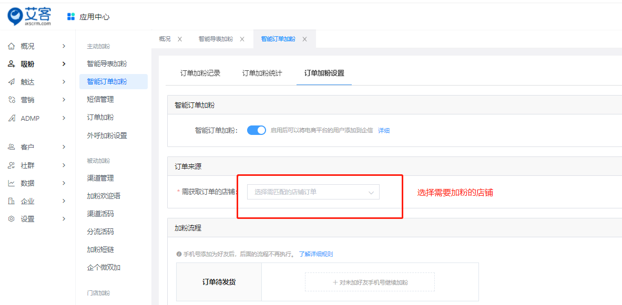
Task: Click the 营销 sidebar icon
Action: [x=11, y=100]
